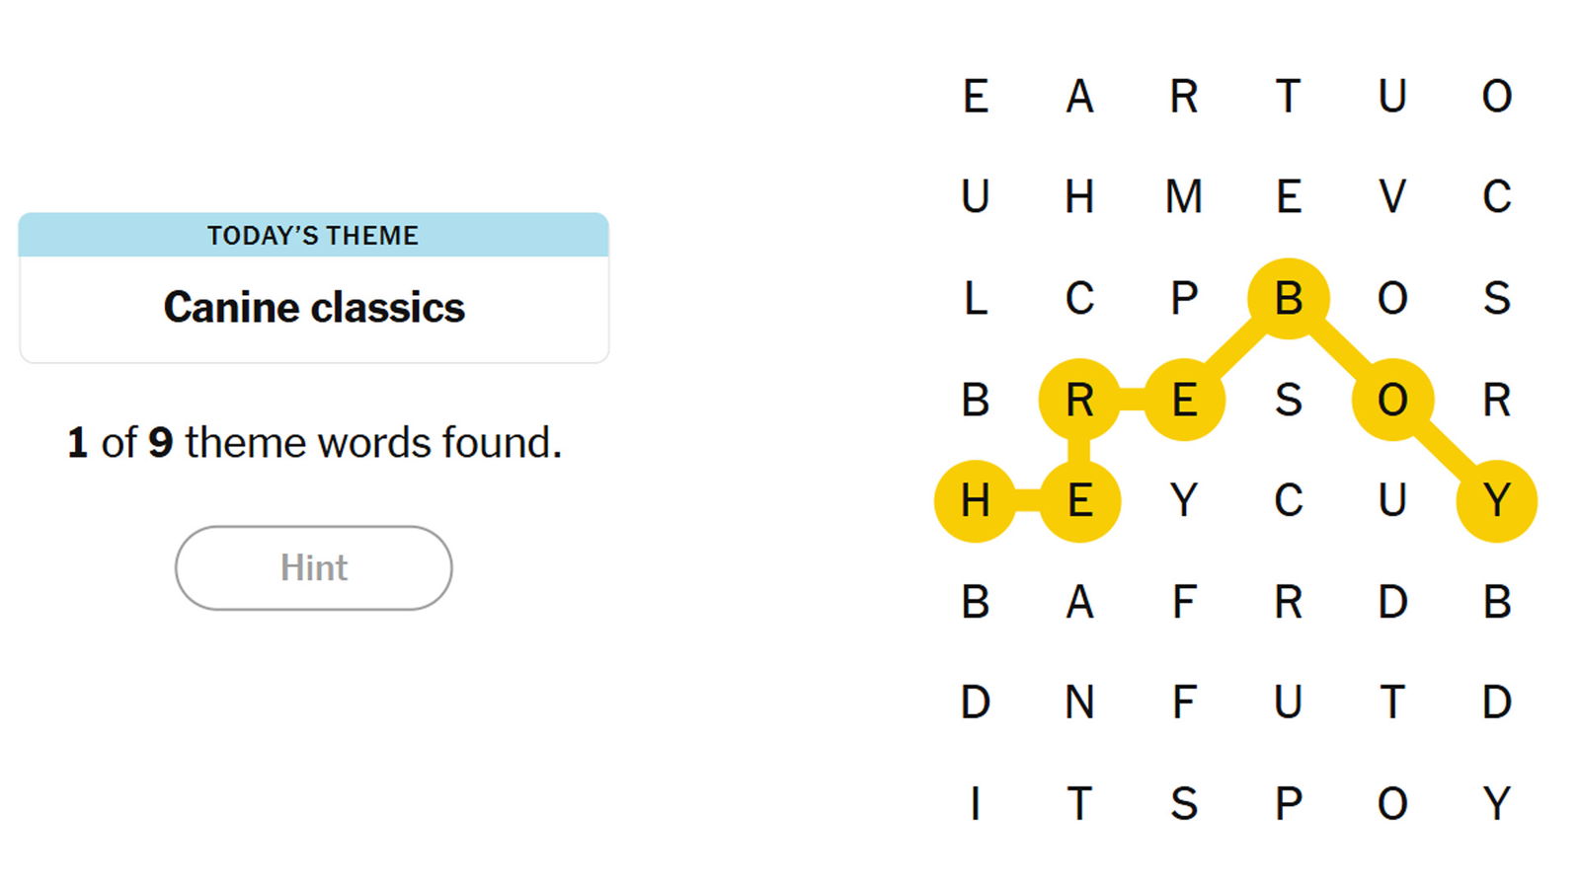Choose the letter N tile
1580x888 pixels.
(1079, 703)
